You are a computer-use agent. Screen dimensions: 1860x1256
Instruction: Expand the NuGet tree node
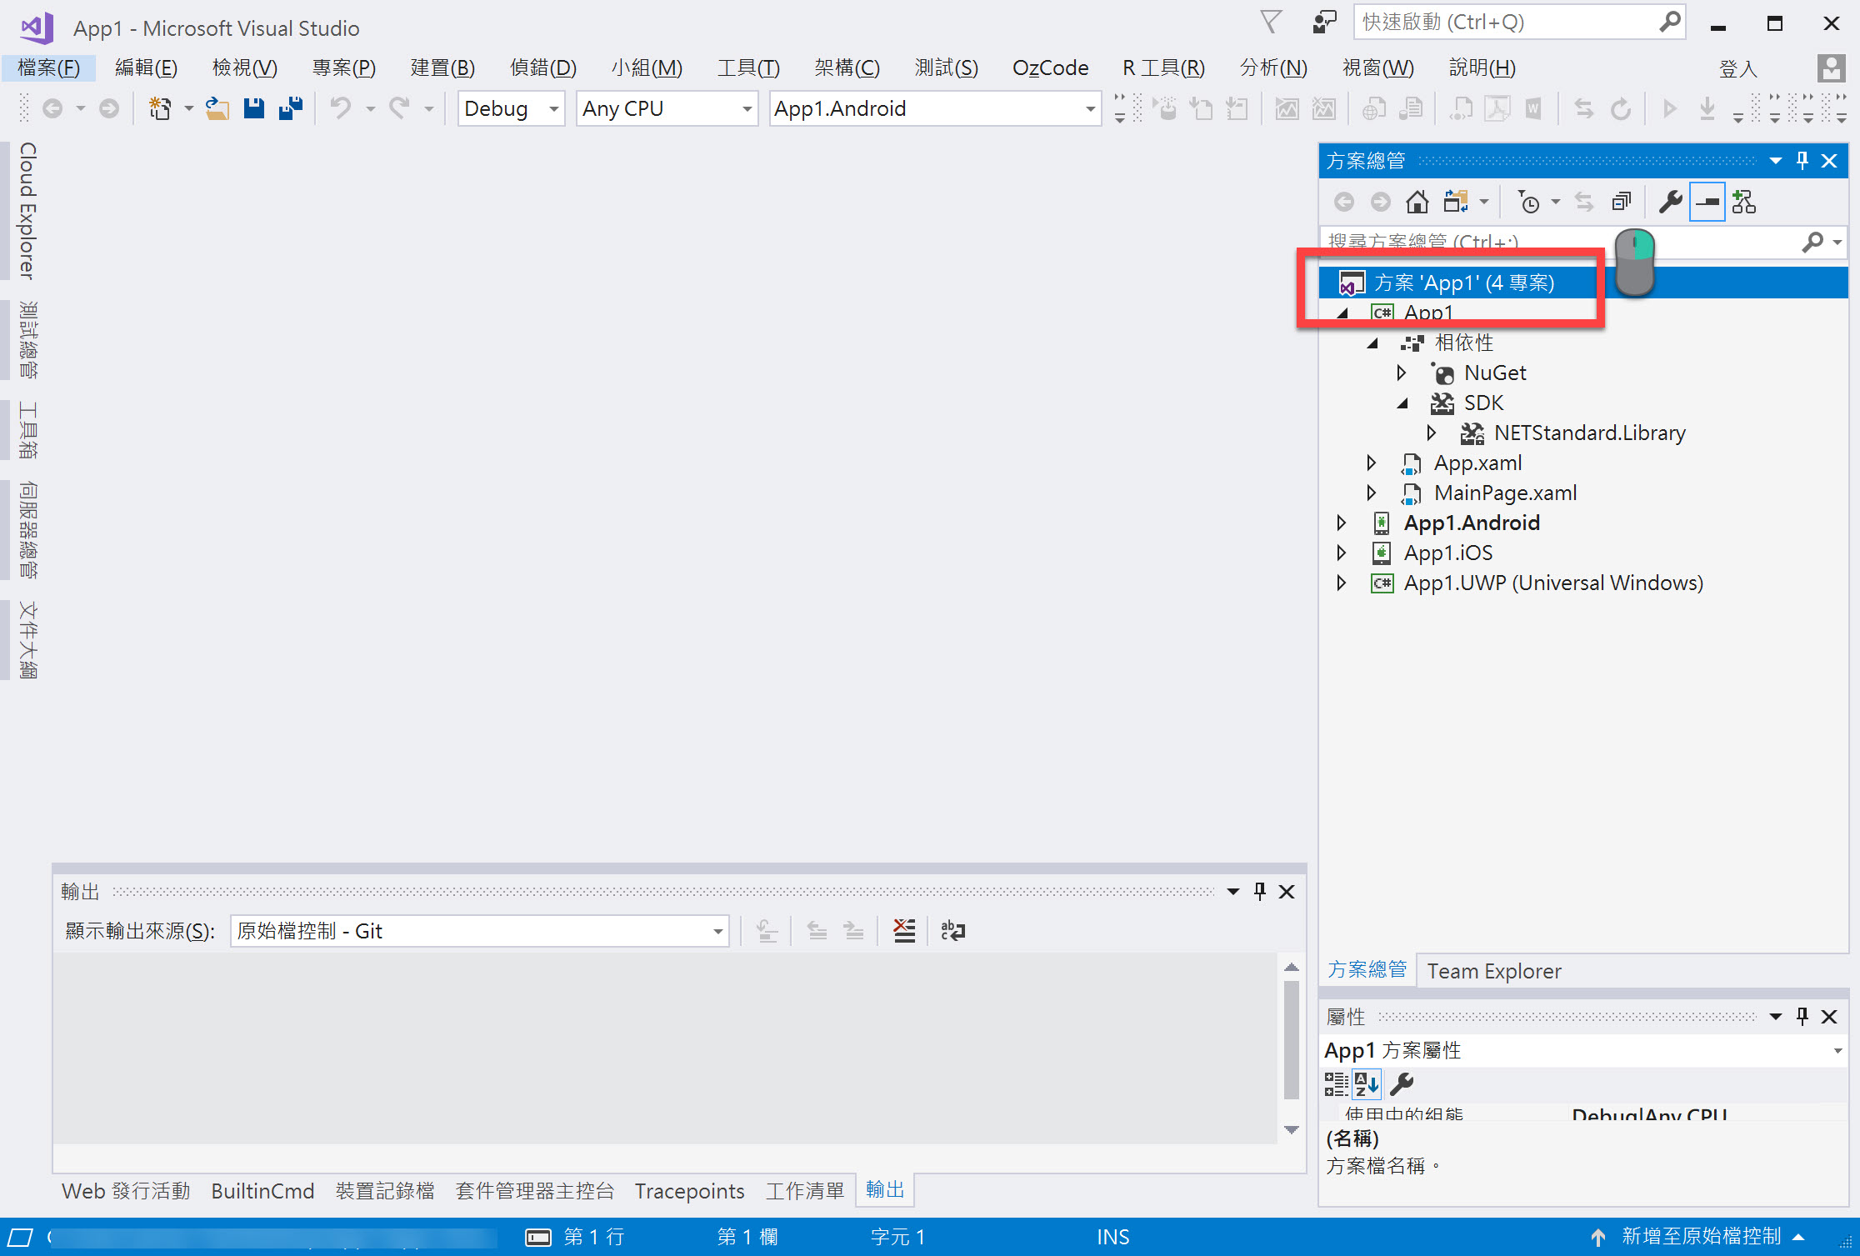1402,373
